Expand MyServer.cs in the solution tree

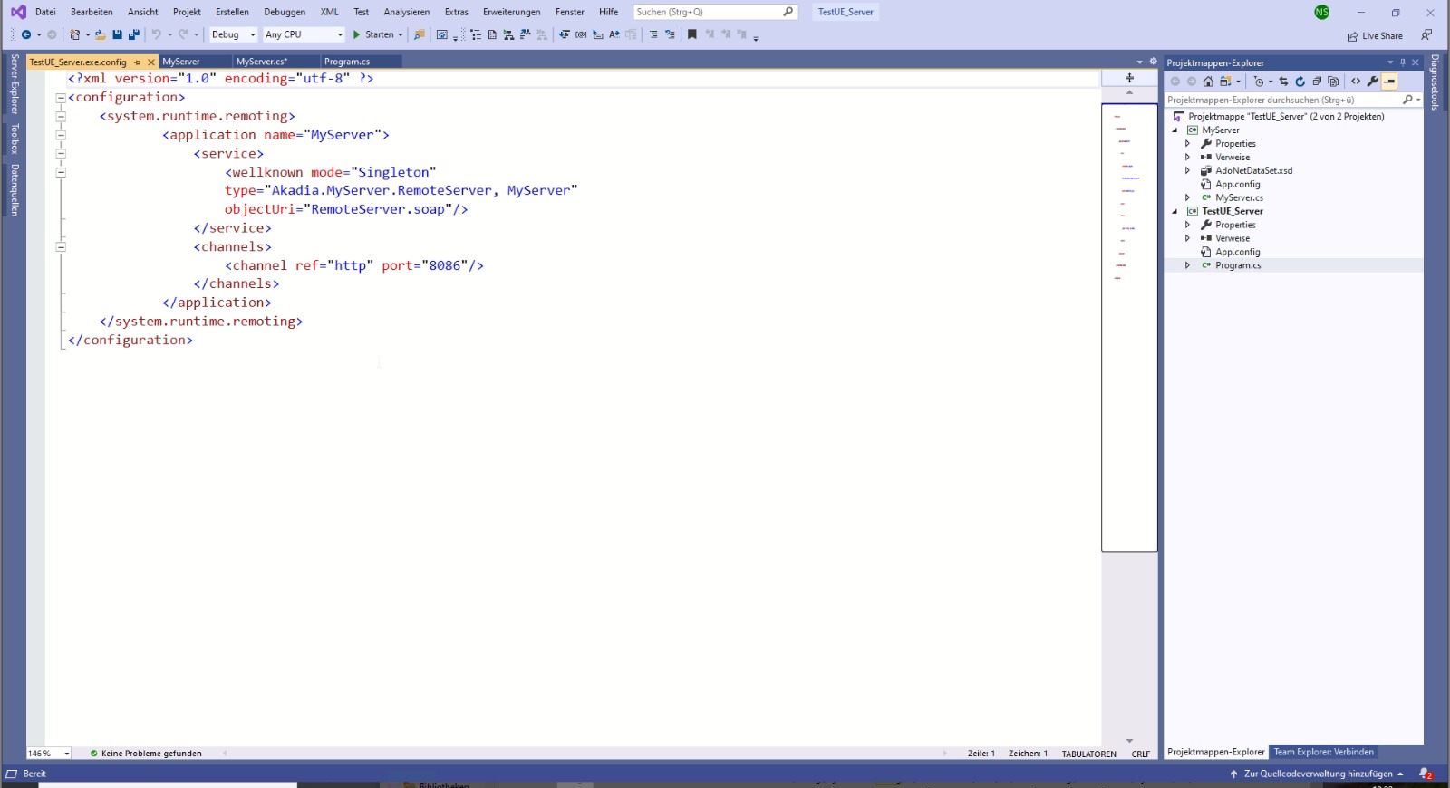click(x=1187, y=197)
